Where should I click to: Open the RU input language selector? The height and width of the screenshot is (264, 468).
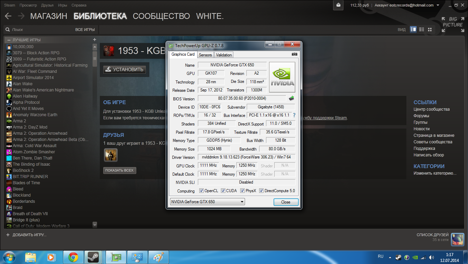(x=381, y=256)
